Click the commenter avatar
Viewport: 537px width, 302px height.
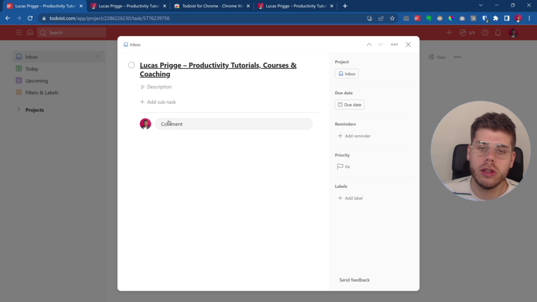pos(145,124)
